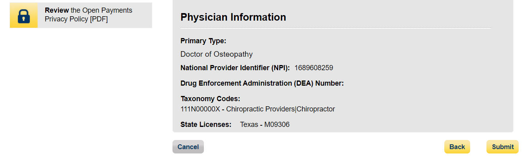
Task: Select the NPI number 1689608259
Action: click(x=314, y=68)
